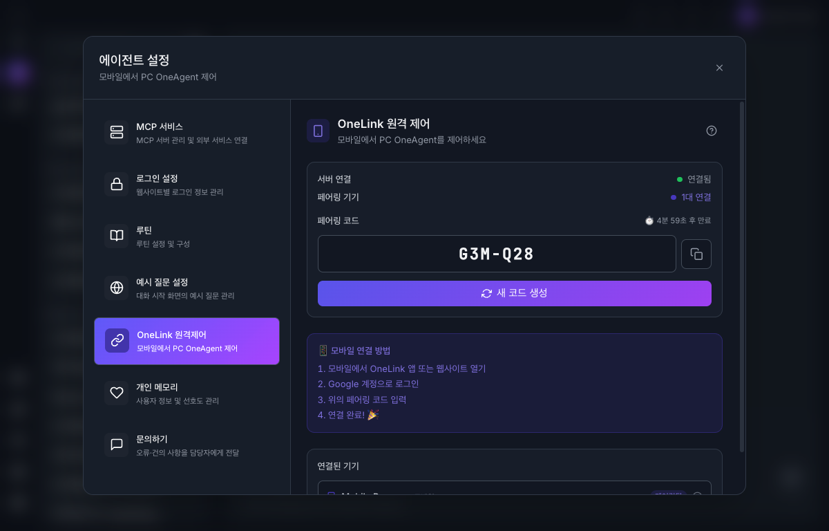This screenshot has width=829, height=531.
Task: Click the lock icon for 로그인 설정
Action: [117, 184]
